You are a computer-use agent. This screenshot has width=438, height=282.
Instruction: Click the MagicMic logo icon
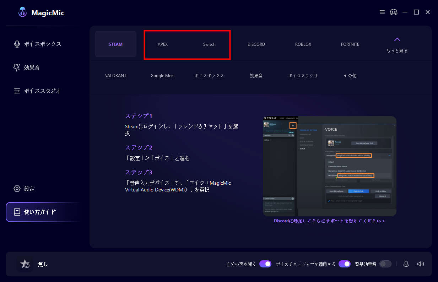click(23, 12)
